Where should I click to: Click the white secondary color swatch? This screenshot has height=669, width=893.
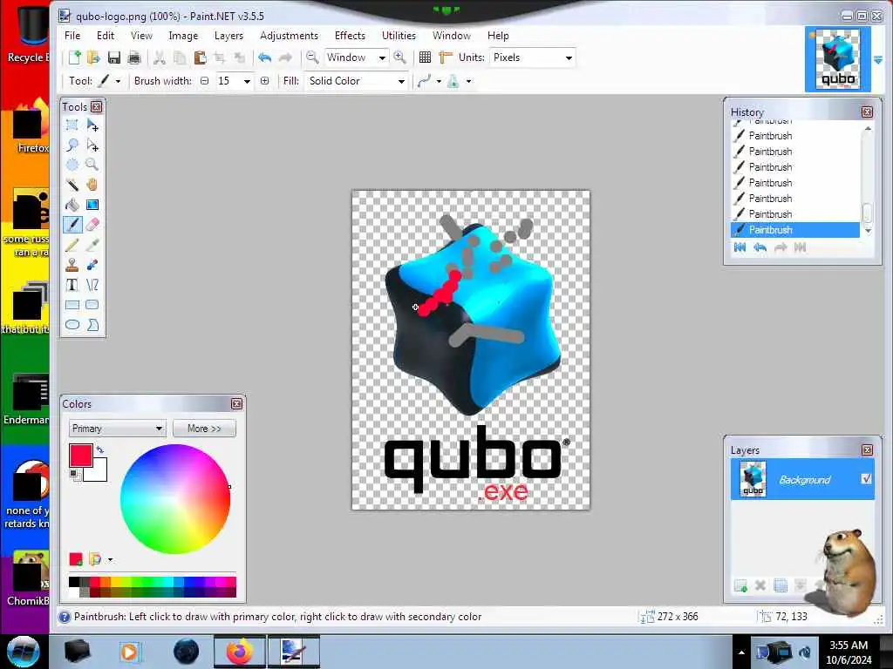click(98, 472)
